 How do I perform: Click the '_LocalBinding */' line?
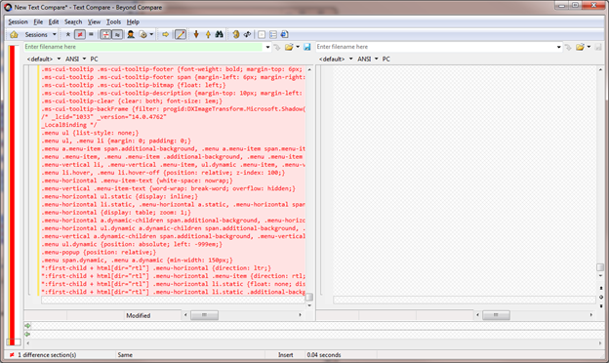pos(69,125)
